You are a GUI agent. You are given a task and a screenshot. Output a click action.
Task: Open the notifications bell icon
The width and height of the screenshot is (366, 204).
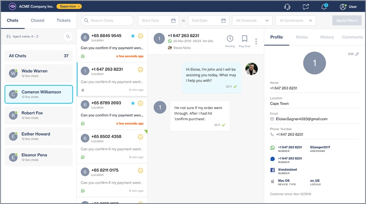pyautogui.click(x=324, y=7)
